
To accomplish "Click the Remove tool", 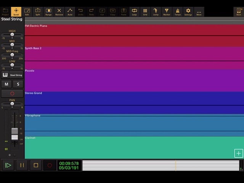I will (59, 12).
